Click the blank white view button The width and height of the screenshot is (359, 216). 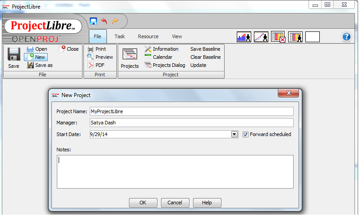tap(313, 37)
